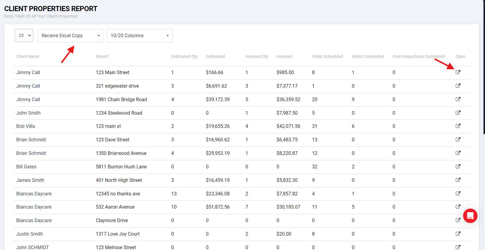Screen dimensions: 485x250
Task: Expand the 10/20 Columns selector
Action: click(x=139, y=35)
